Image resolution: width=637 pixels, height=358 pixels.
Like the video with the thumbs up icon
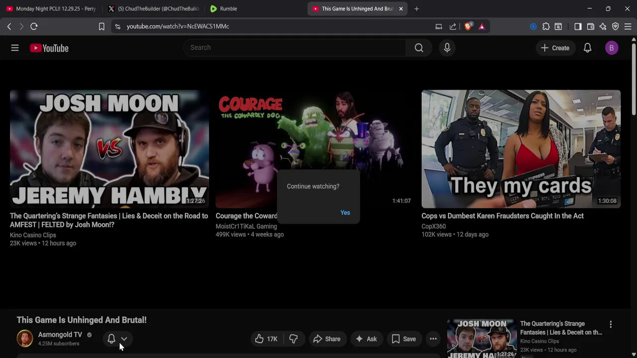[259, 339]
